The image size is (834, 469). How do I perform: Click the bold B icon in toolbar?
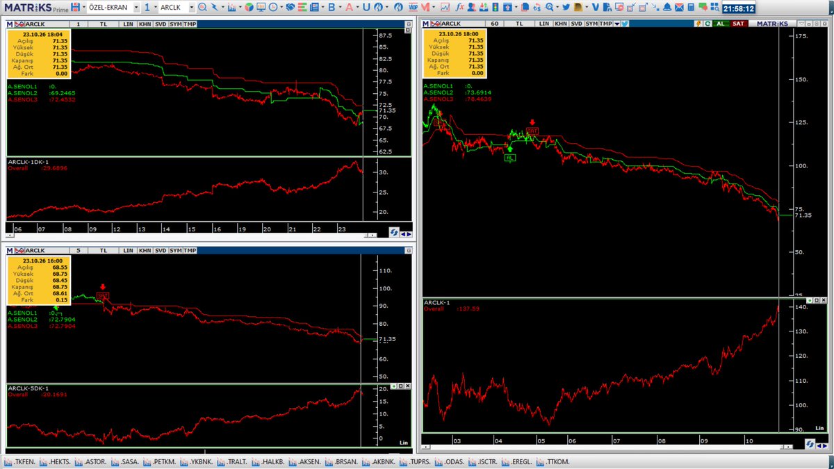click(332, 7)
